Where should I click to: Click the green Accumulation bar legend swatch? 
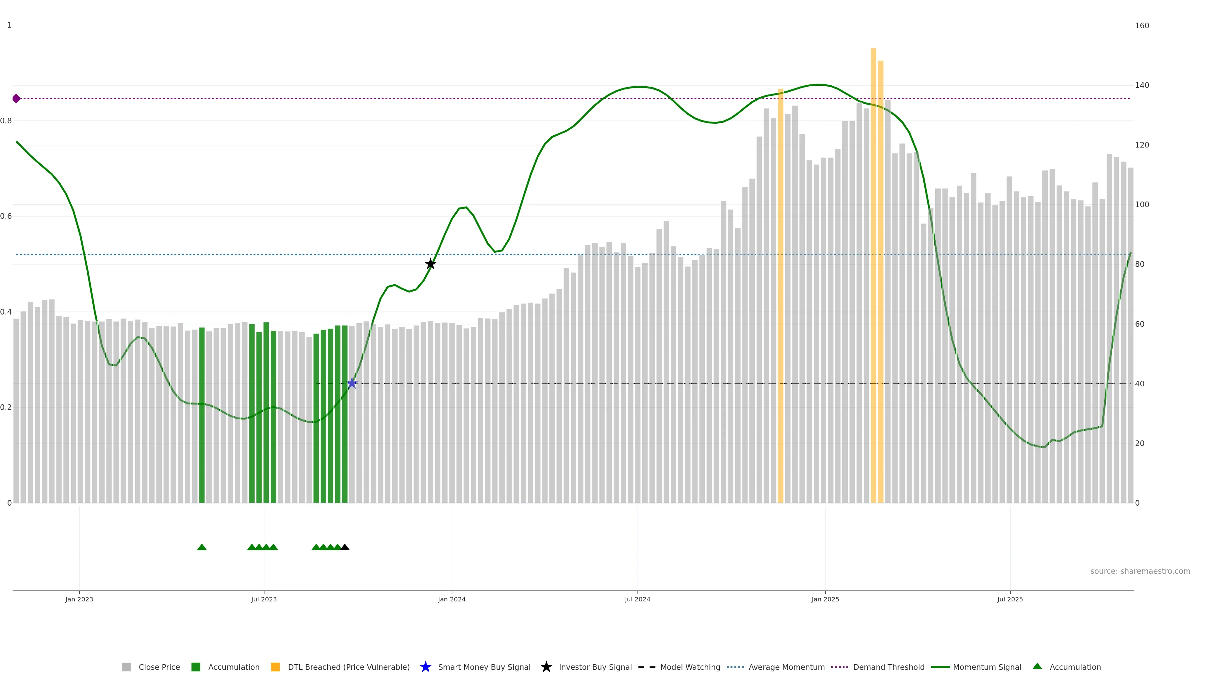click(196, 667)
